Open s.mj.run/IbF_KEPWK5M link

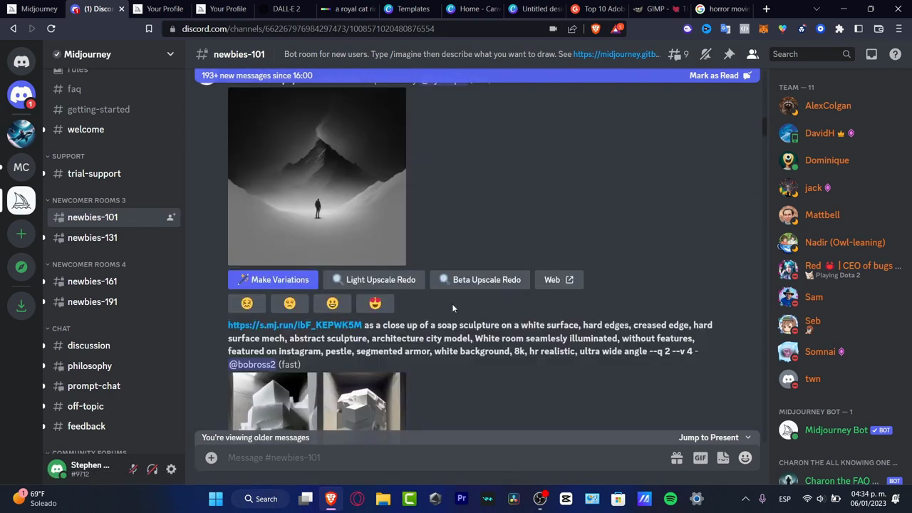point(295,325)
